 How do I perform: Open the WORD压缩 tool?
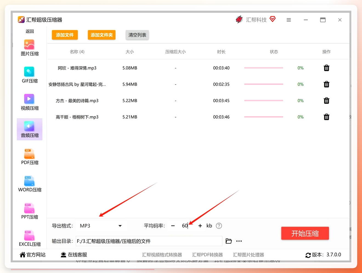[x=30, y=184]
